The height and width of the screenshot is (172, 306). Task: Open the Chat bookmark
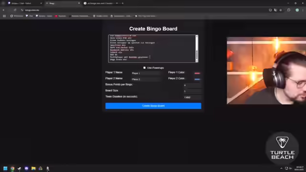tap(29, 16)
